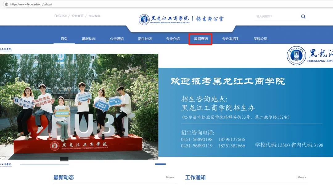Click the 设为首页 link
Image resolution: width=333 pixels, height=191 pixels.
[77, 16]
